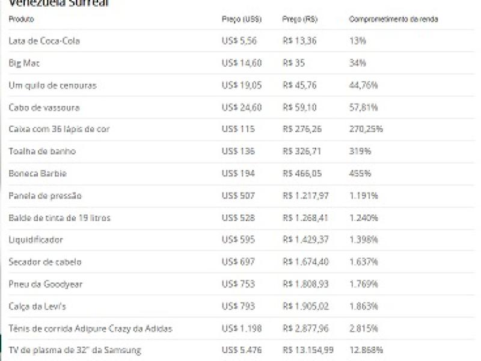The height and width of the screenshot is (361, 481).
Task: Select the Um quilo de cenouras entry
Action: pos(52,85)
